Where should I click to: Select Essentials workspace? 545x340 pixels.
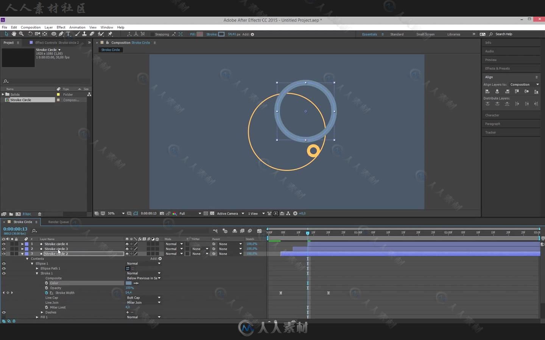[x=369, y=34]
